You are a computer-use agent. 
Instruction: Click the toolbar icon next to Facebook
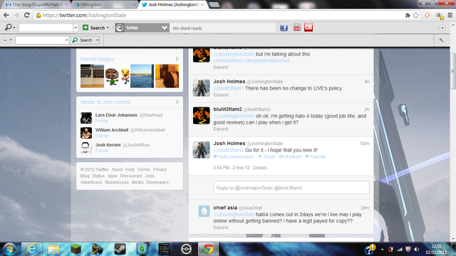tap(297, 27)
